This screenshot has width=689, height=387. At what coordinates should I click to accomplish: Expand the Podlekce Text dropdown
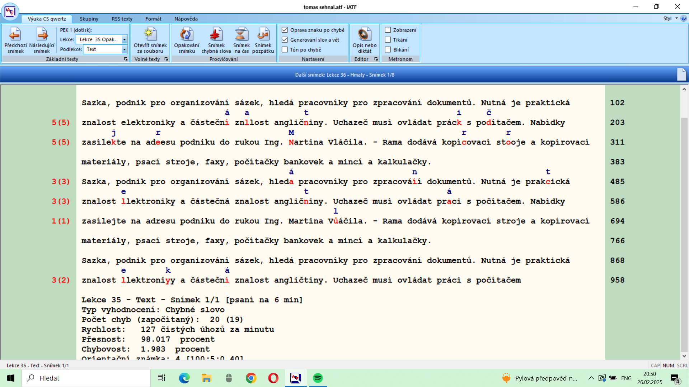[x=124, y=49]
